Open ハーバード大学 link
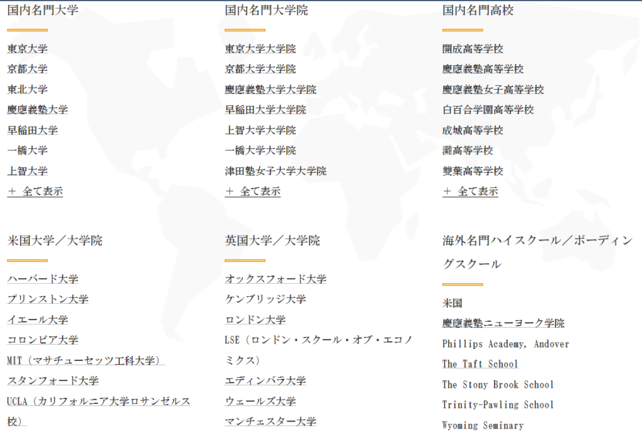This screenshot has width=642, height=431. [43, 279]
